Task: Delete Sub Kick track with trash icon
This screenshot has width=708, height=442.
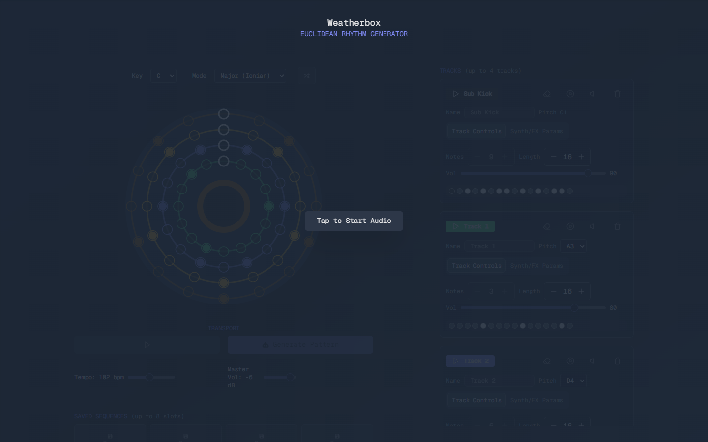Action: tap(618, 94)
